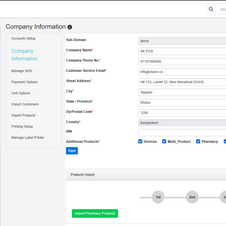Image resolution: width=226 pixels, height=226 pixels.
Task: Click the Sub-Domain field showing demo
Action: point(182,41)
